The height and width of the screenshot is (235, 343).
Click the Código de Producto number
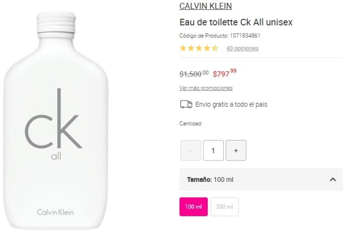point(245,36)
